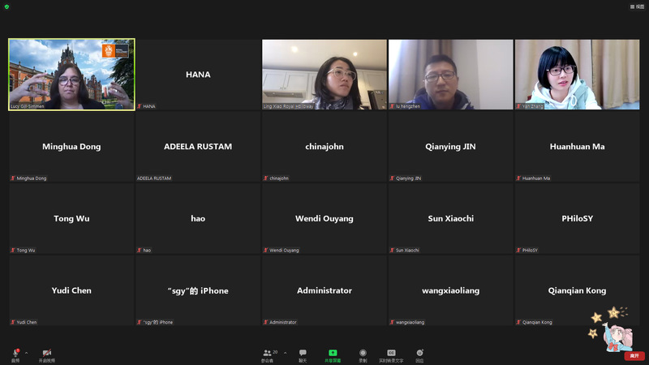Select Yan Zhang's video tile
Screen dimensions: 649x365
(577, 75)
